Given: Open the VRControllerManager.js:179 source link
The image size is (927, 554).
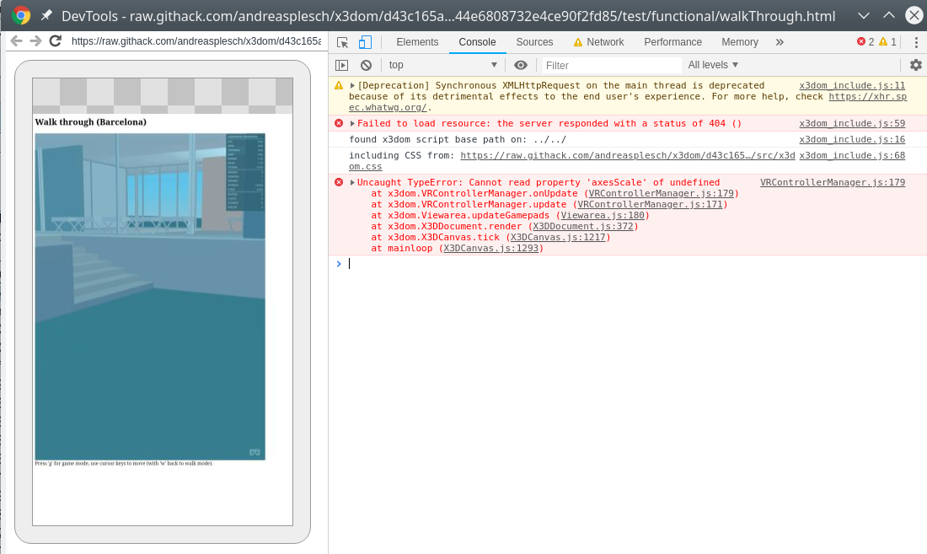Looking at the screenshot, I should [833, 182].
